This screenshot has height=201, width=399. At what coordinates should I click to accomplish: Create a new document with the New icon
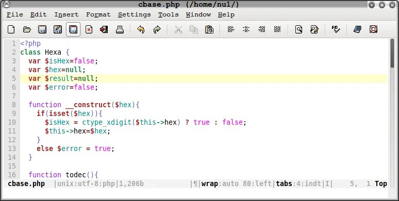tap(11, 29)
